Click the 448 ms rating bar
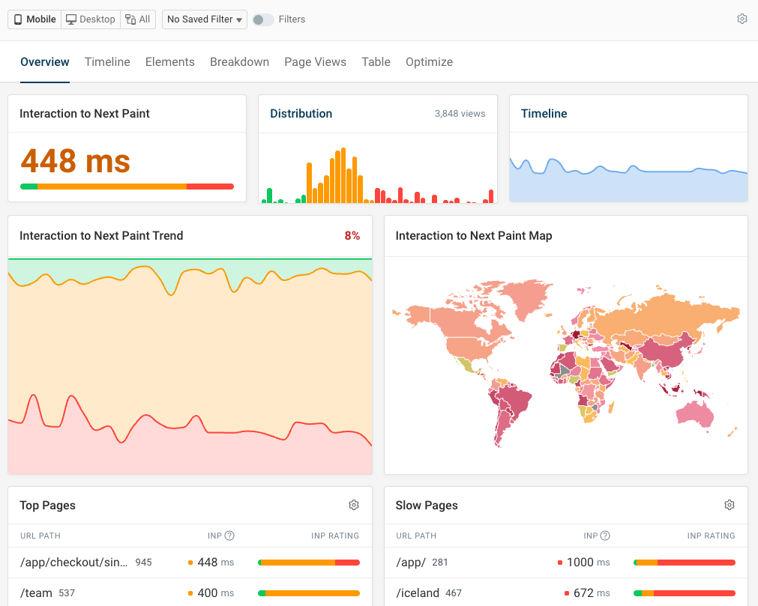The height and width of the screenshot is (606, 758). (127, 187)
